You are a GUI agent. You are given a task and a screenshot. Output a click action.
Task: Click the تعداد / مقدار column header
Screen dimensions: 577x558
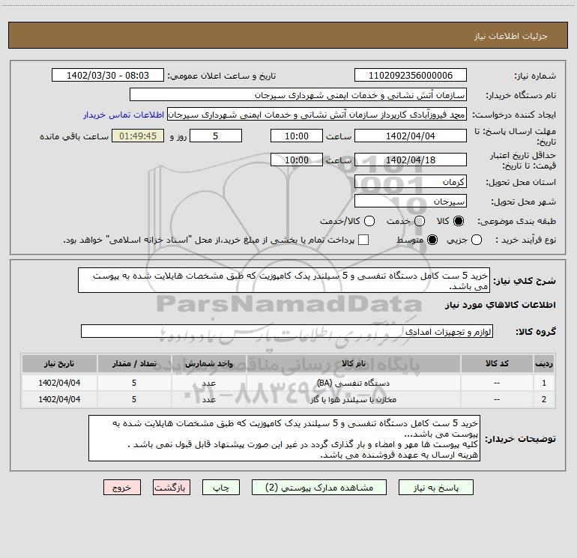click(134, 363)
